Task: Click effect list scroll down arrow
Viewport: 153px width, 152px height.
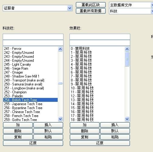Action: click(x=127, y=119)
